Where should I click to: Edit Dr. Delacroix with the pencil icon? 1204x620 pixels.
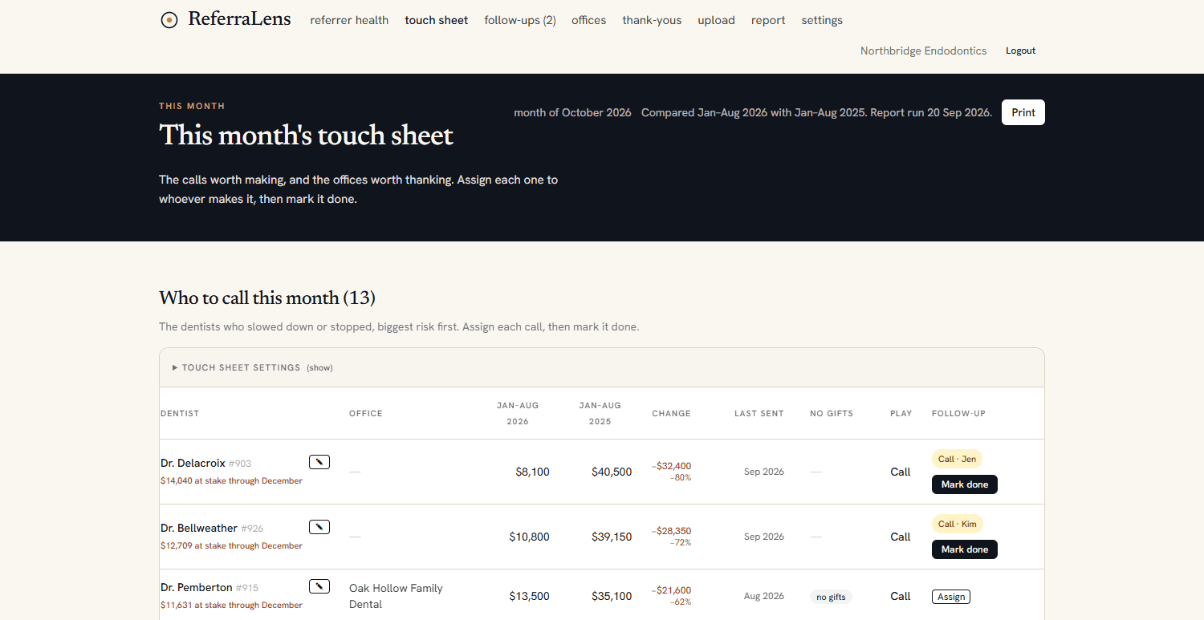[319, 462]
